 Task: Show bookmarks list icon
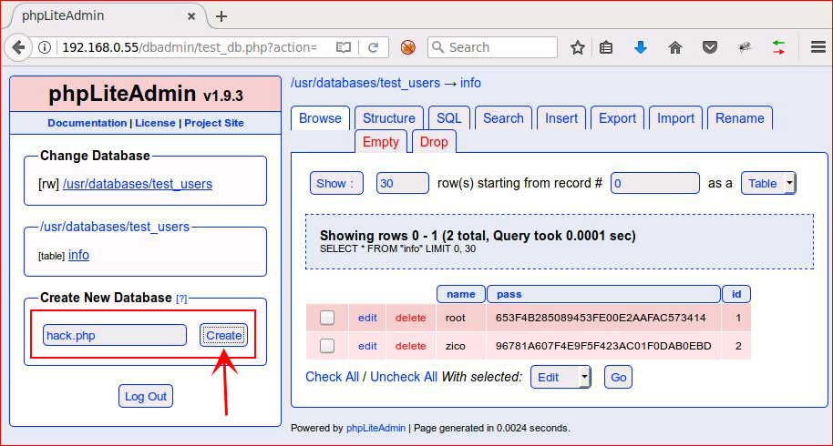606,47
